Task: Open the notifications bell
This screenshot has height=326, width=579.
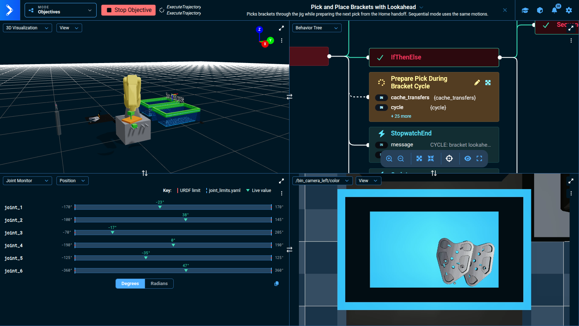Action: 554,10
